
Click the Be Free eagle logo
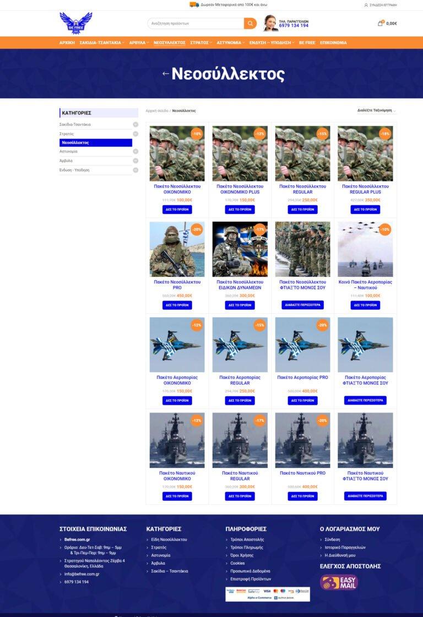tap(75, 23)
